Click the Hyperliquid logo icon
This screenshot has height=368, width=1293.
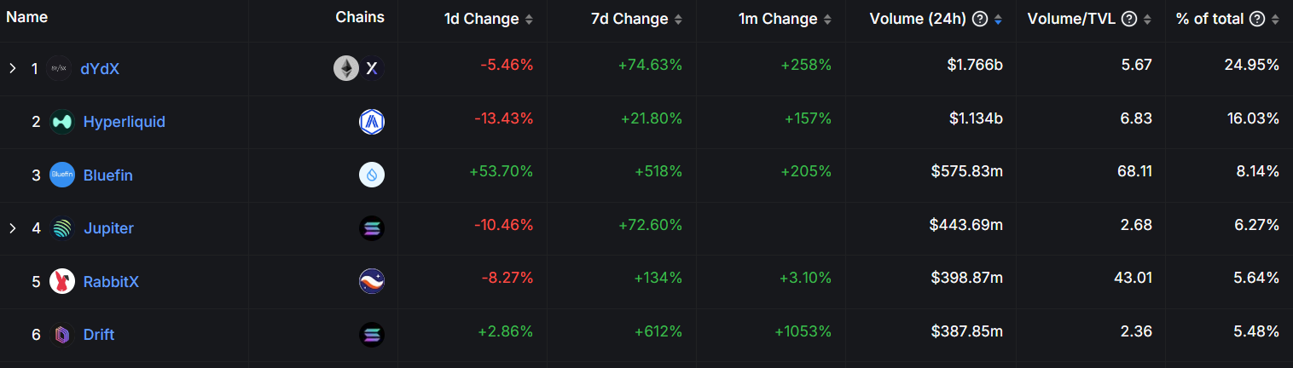[x=62, y=122]
